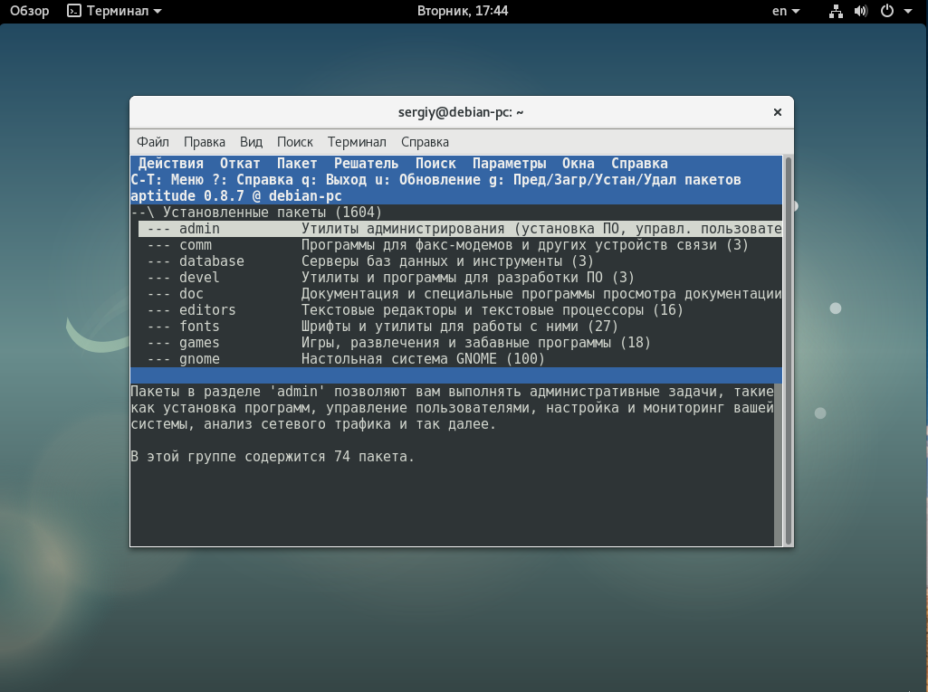Open the Терминал application menu dropdown

click(x=114, y=11)
